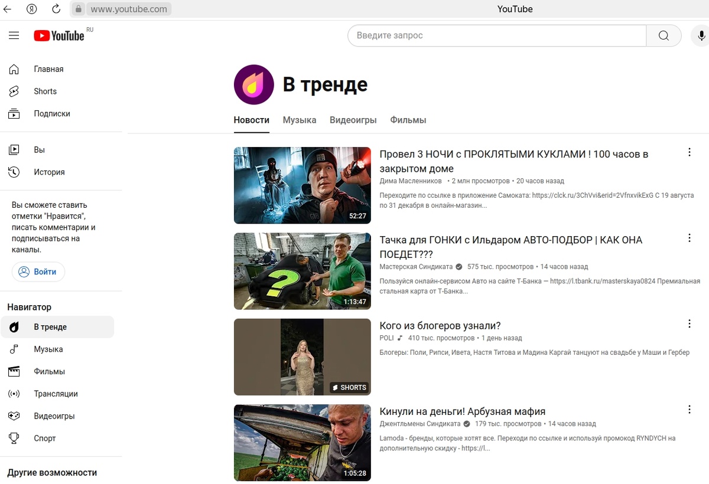The width and height of the screenshot is (709, 484).
Task: Click the search field Введите запрос
Action: coord(497,35)
